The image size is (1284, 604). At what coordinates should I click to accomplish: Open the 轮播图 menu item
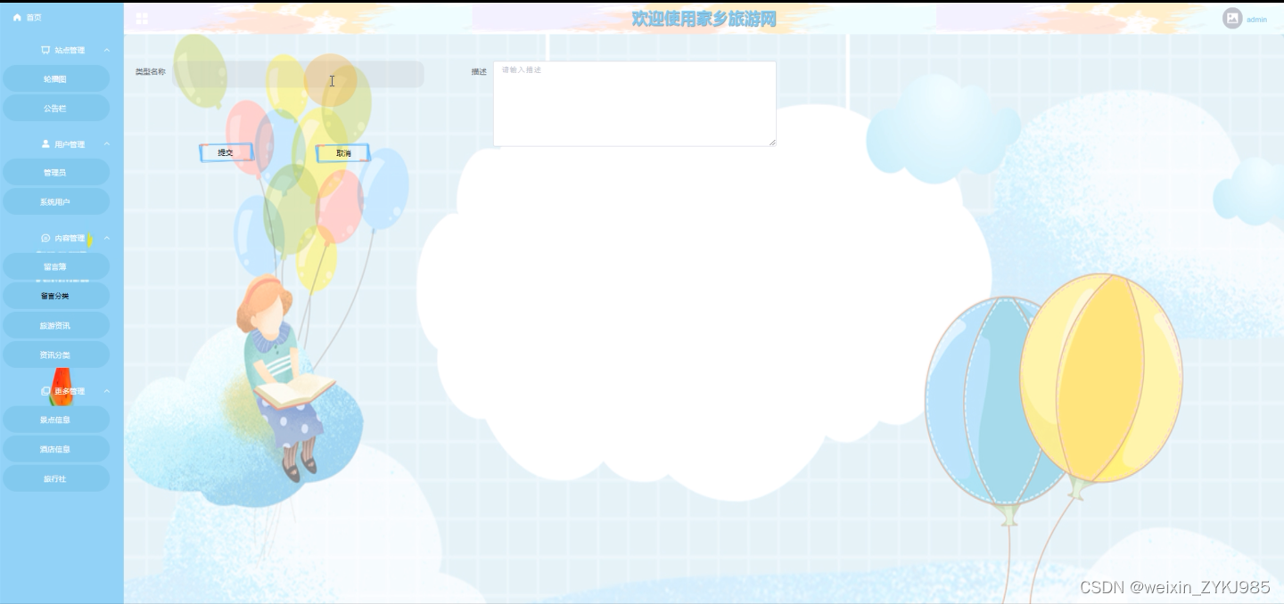56,79
